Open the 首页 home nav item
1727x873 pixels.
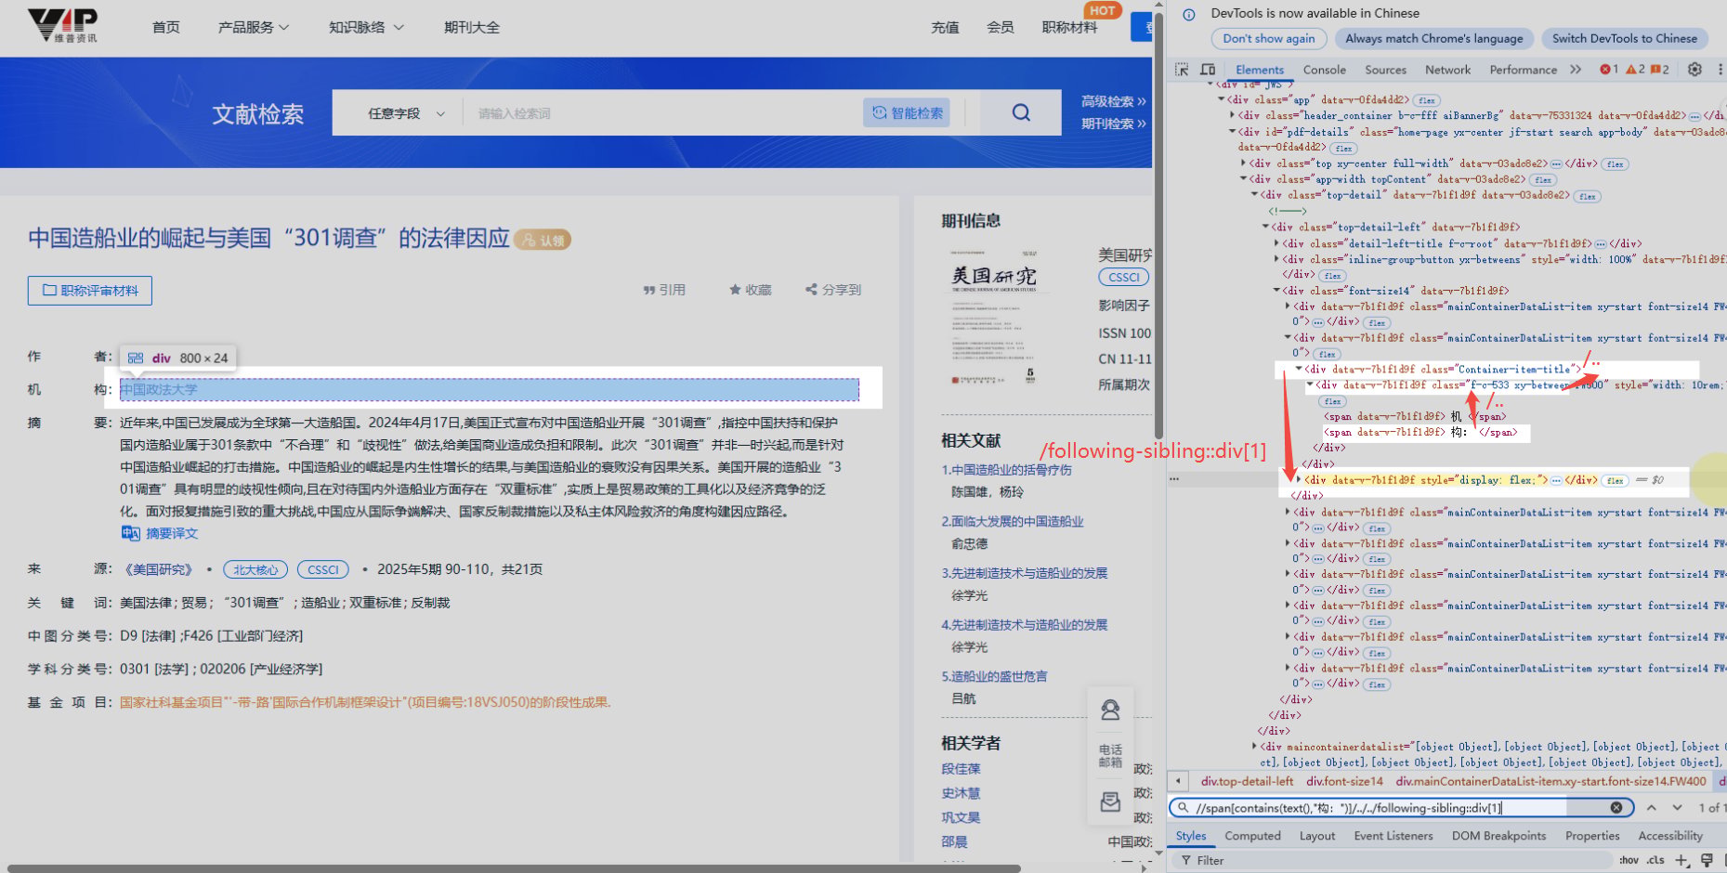point(165,27)
